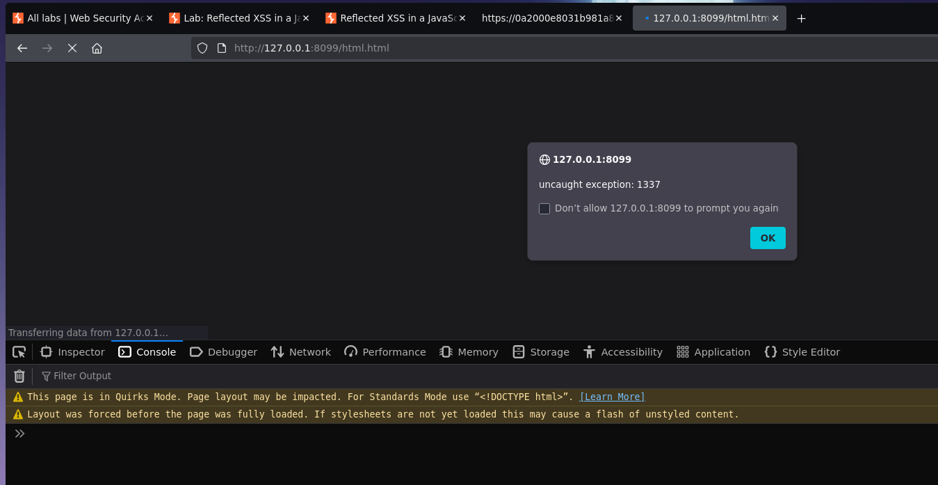Open the Learn More link

612,397
